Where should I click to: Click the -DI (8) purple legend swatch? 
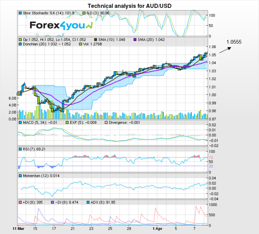(52, 202)
